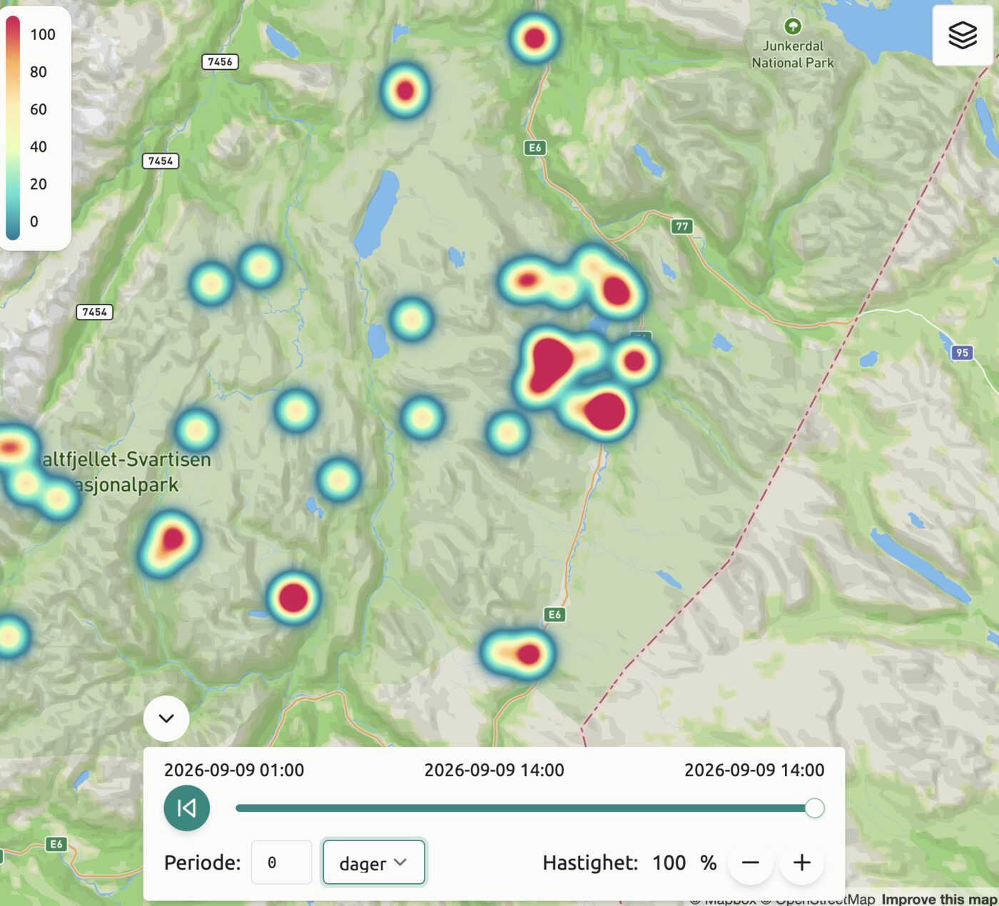Decrease Hastighet with the minus button
999x906 pixels.
pos(751,862)
